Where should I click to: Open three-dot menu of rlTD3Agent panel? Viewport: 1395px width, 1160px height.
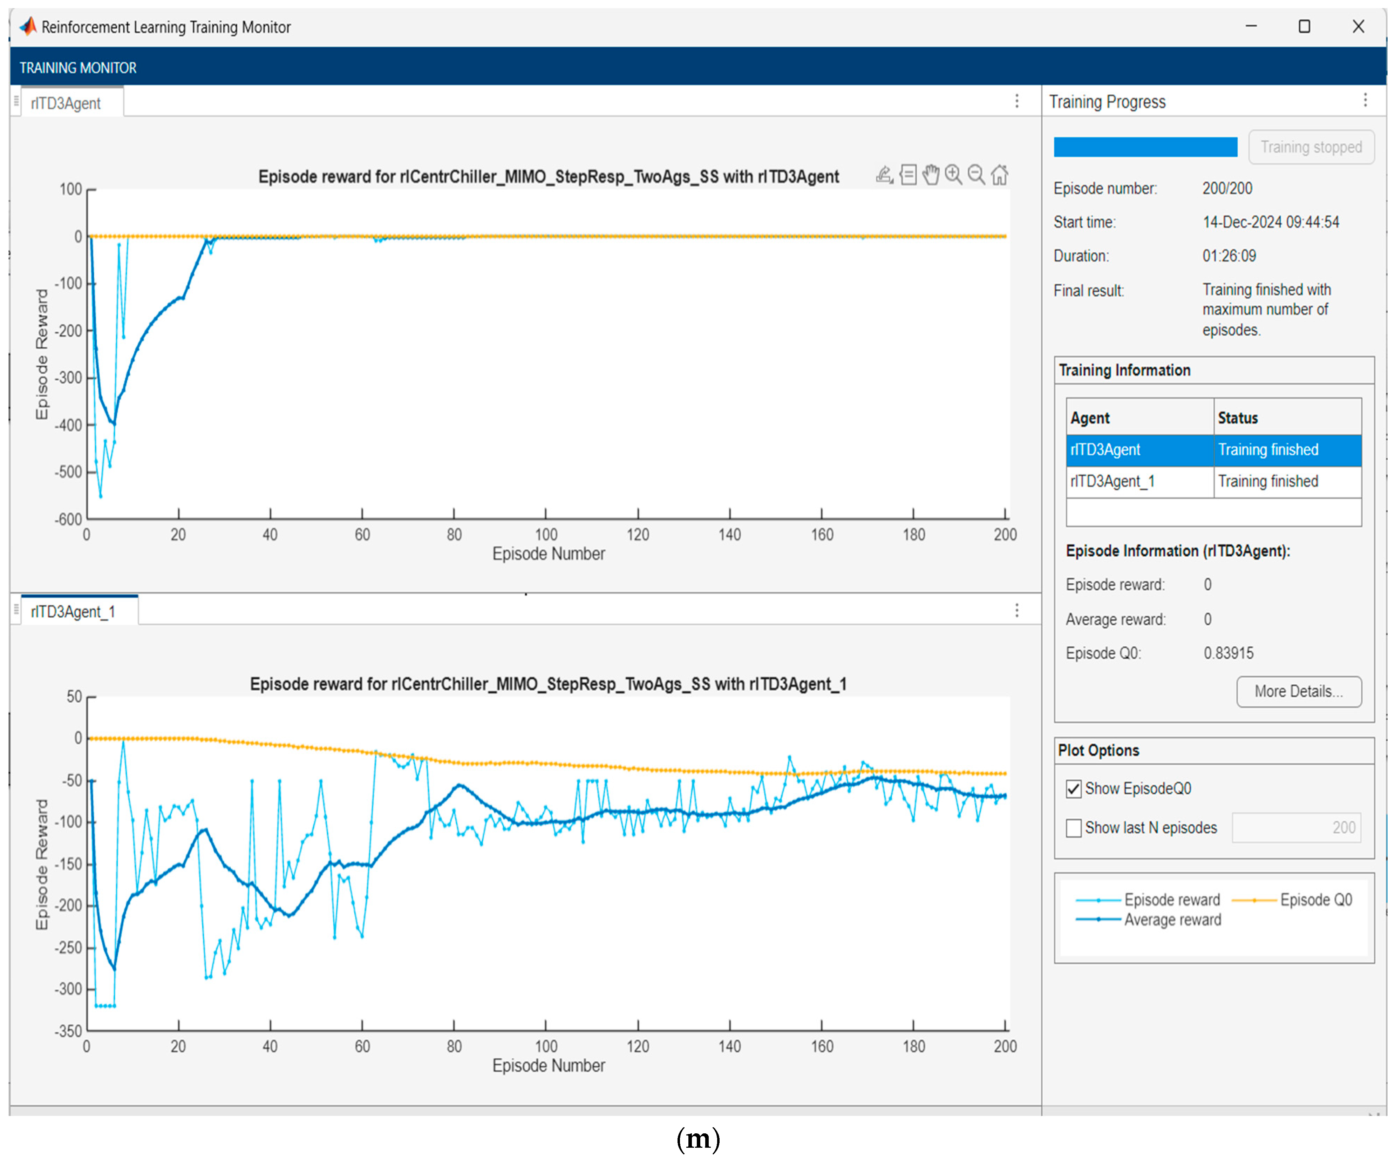click(x=1016, y=101)
